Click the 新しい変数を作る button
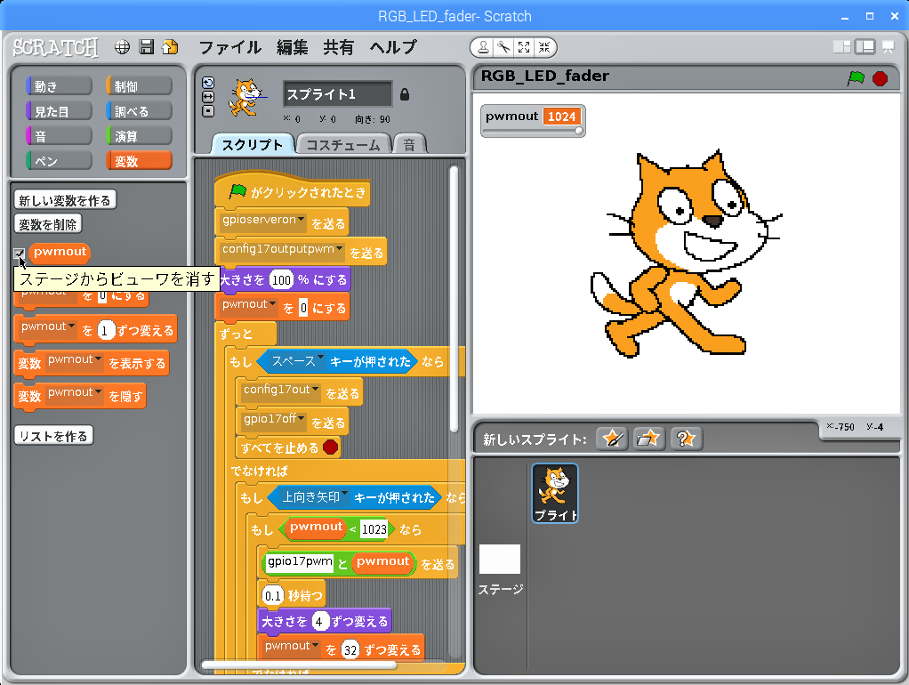Viewport: 909px width, 685px height. click(x=65, y=200)
